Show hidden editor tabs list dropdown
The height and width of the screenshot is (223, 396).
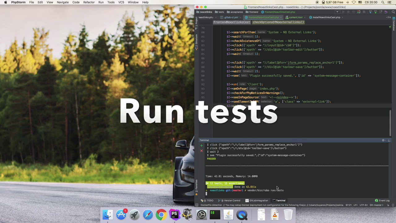coord(388,17)
